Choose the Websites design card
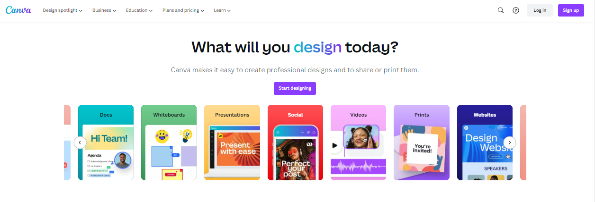This screenshot has height=202, width=595. (x=484, y=143)
